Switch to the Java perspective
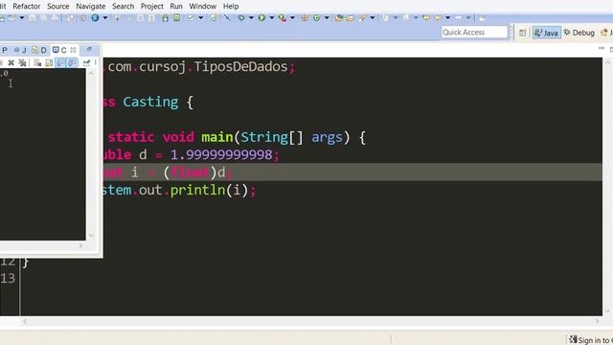Viewport: 613px width, 345px height. coord(546,33)
